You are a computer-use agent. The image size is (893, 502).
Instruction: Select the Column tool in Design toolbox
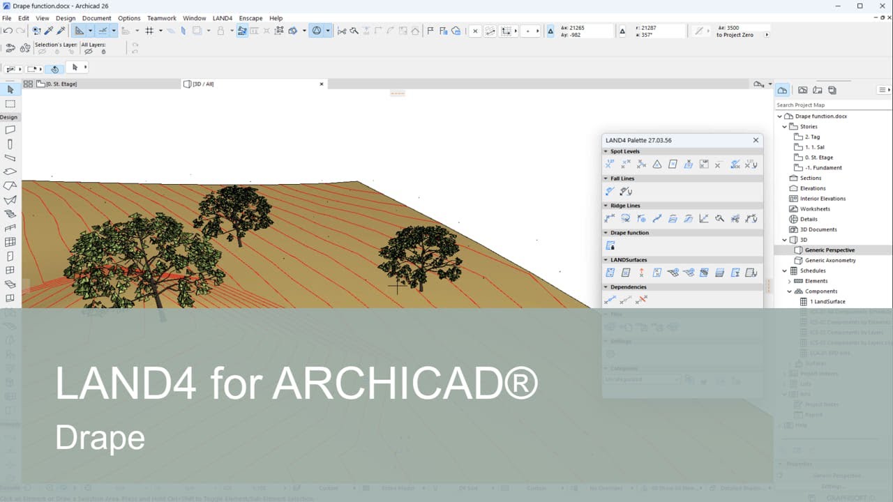point(10,144)
